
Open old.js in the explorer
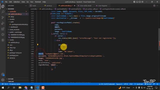12,17
